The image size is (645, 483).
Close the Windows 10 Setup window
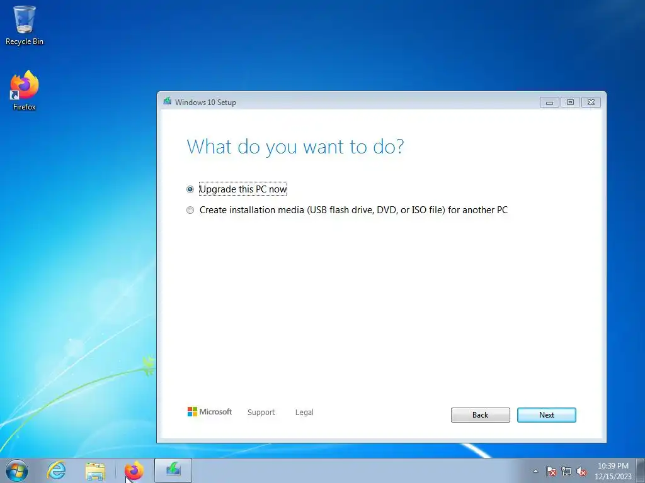[591, 103]
